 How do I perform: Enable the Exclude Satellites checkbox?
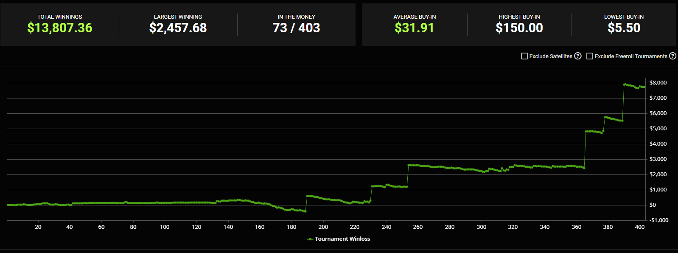524,56
